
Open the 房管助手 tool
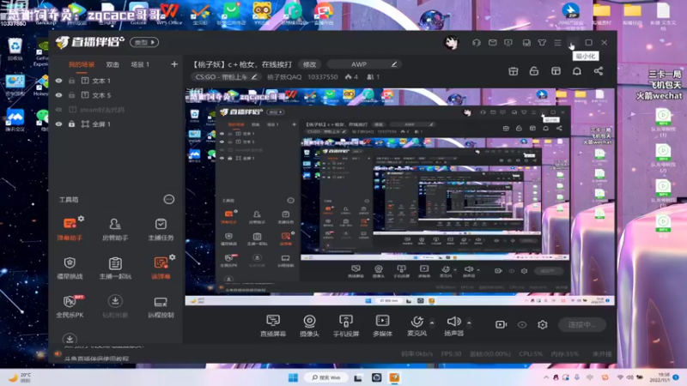click(115, 229)
